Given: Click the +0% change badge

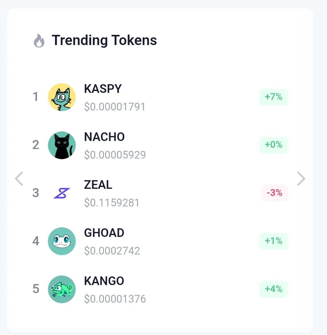Looking at the screenshot, I should click(274, 145).
